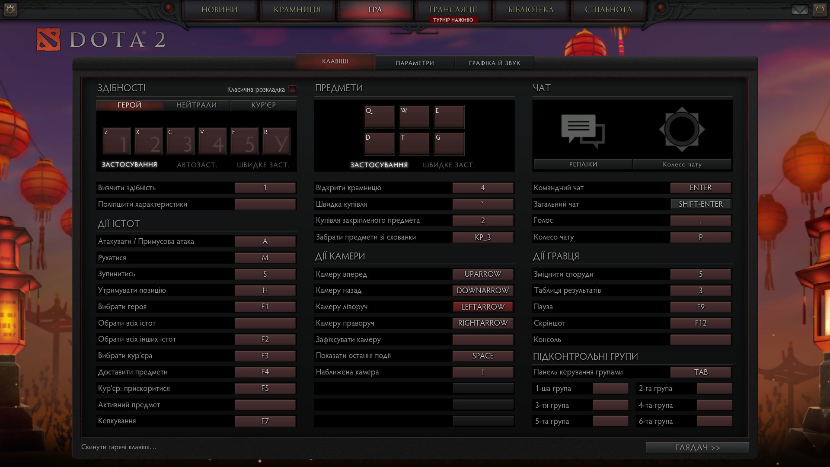Switch to ГРАФІКА Й ЗВУК tab
The width and height of the screenshot is (830, 467).
(495, 63)
